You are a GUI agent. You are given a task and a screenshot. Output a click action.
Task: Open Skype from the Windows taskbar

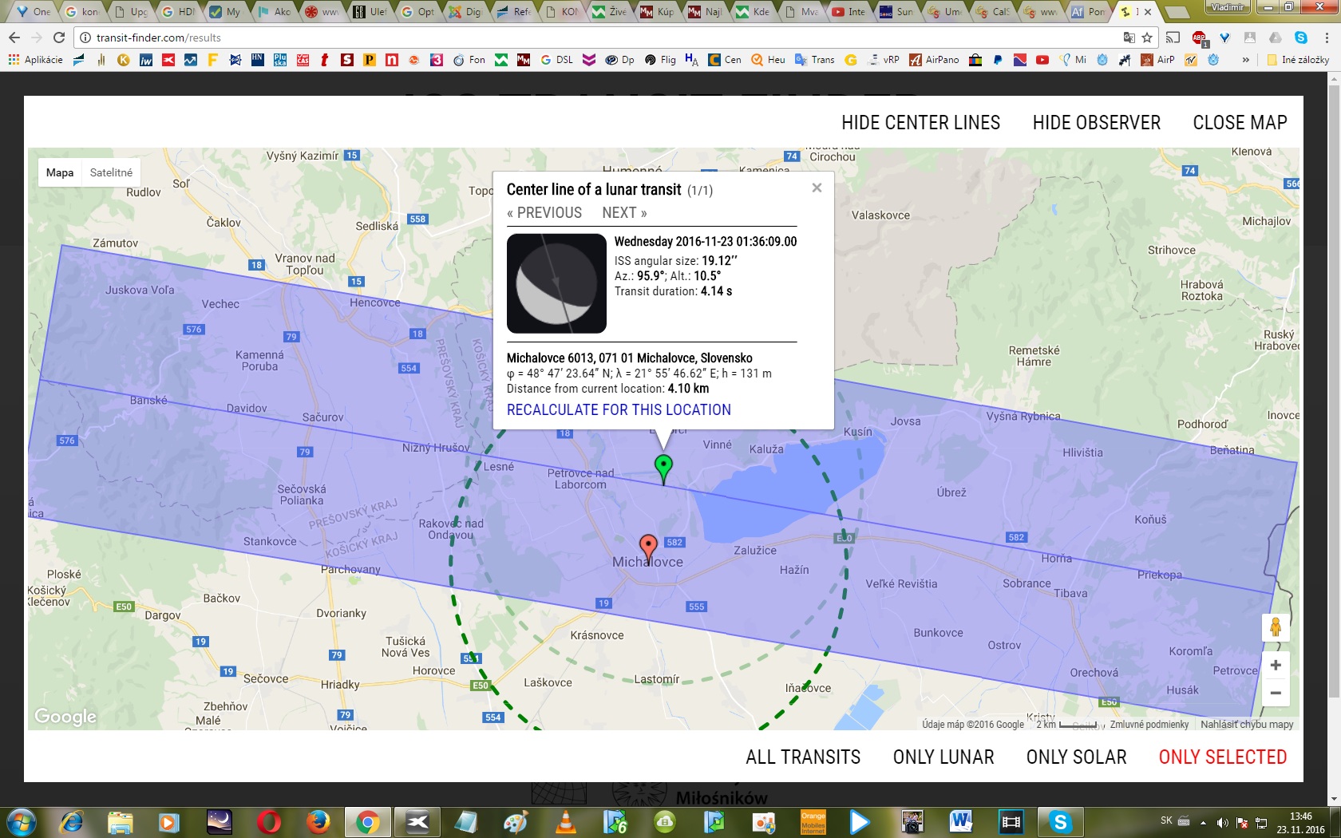(x=1059, y=821)
